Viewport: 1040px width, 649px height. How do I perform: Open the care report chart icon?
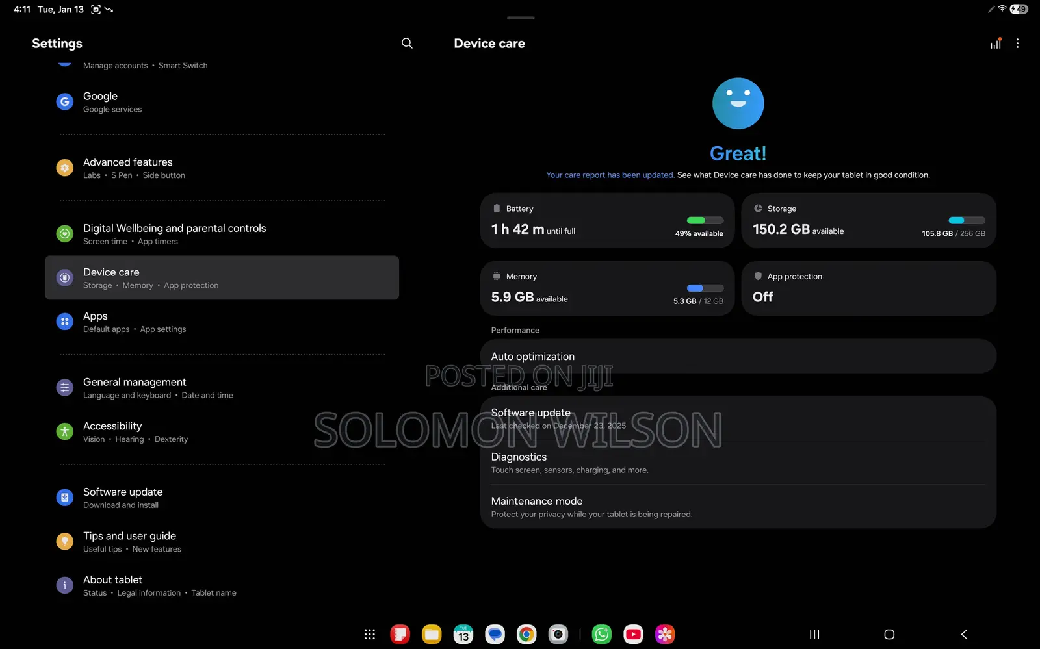[x=995, y=44]
